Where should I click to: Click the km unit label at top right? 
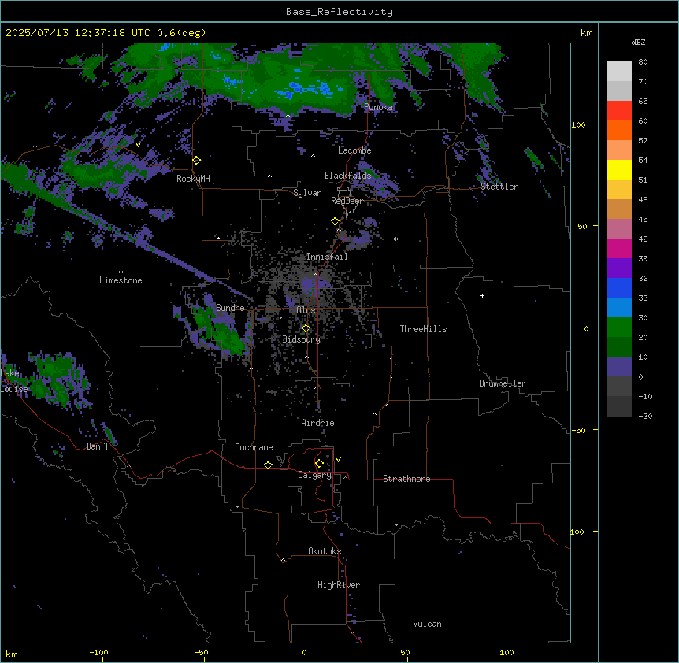point(587,33)
